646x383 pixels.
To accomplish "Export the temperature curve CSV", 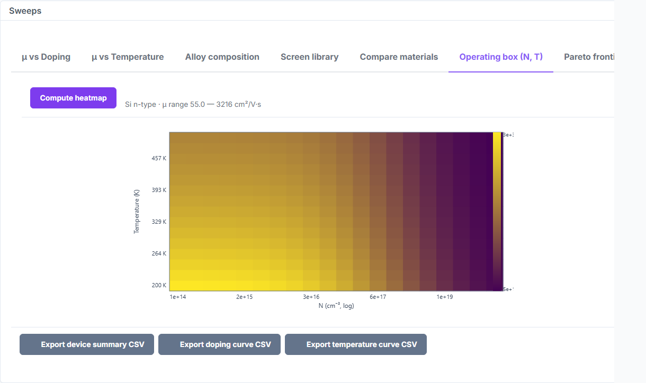I will point(356,344).
